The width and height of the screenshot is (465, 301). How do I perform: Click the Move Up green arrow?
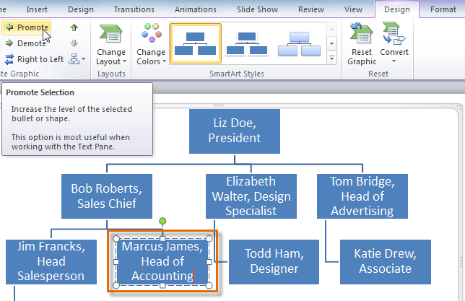coord(74,28)
